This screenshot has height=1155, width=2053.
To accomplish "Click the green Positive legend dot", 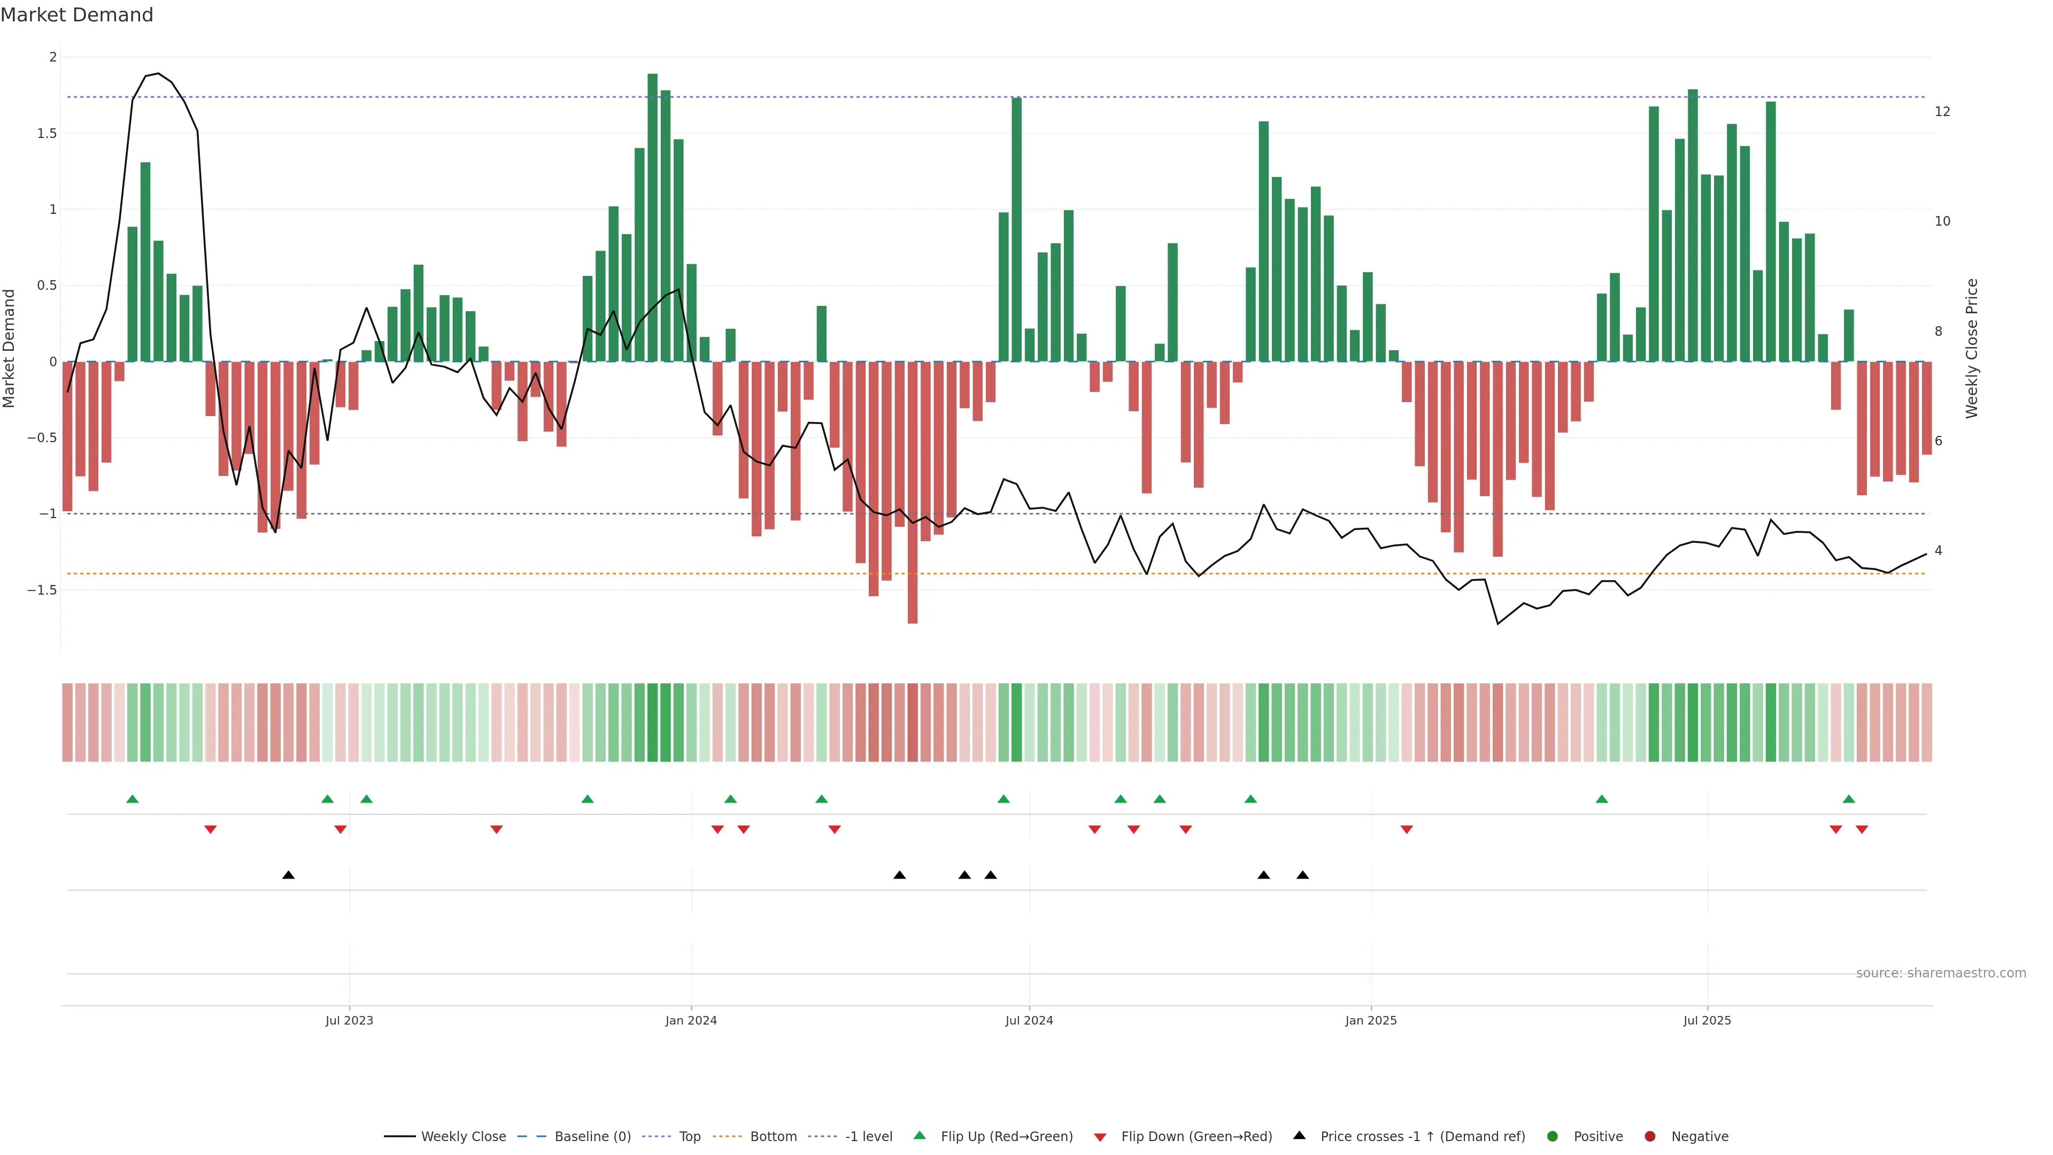I will pos(1552,1137).
